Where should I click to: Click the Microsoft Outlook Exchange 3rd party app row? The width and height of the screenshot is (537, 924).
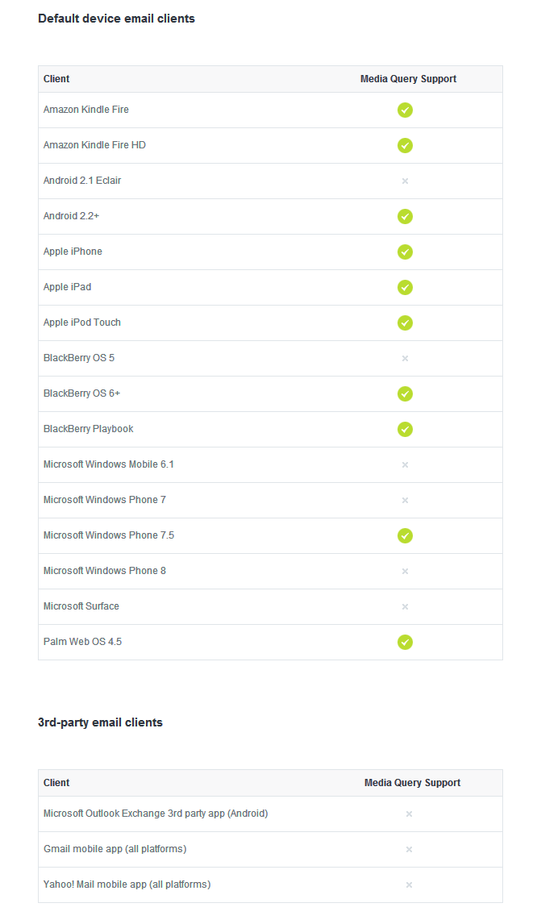[x=156, y=814]
